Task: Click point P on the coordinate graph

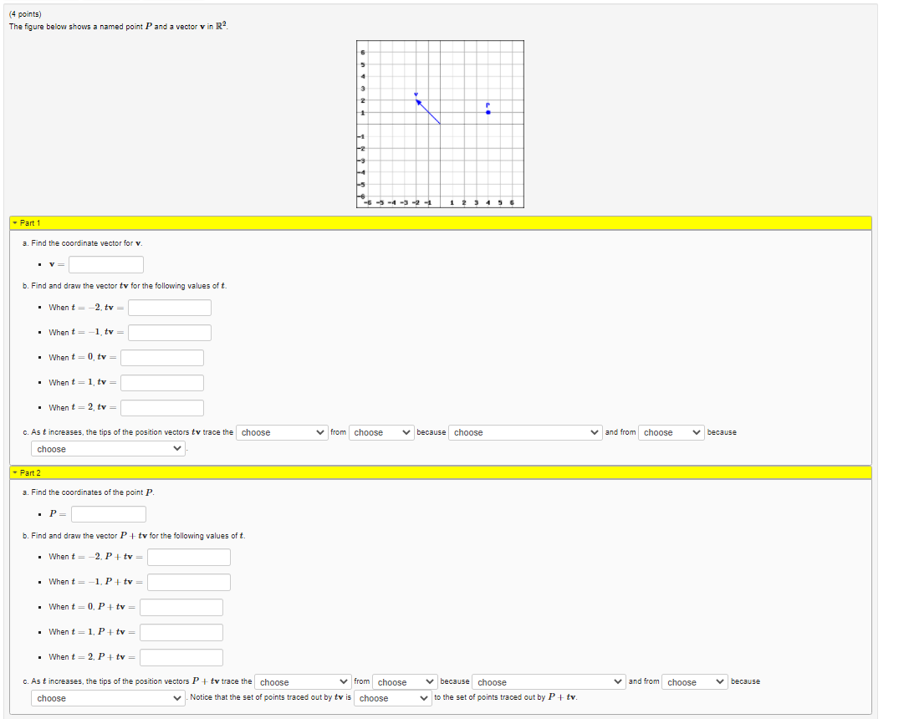Action: 488,112
